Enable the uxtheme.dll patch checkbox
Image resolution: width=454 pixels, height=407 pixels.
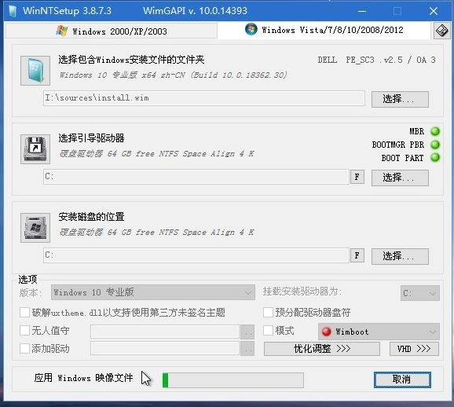click(24, 313)
